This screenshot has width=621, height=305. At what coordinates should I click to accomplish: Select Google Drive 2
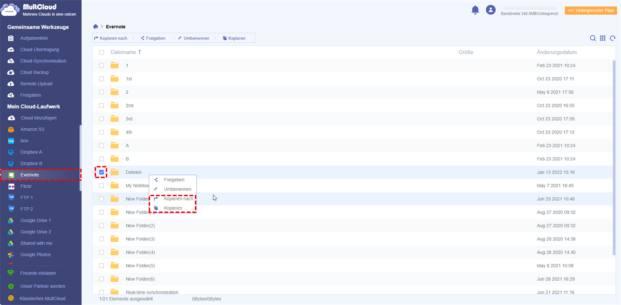pos(36,232)
